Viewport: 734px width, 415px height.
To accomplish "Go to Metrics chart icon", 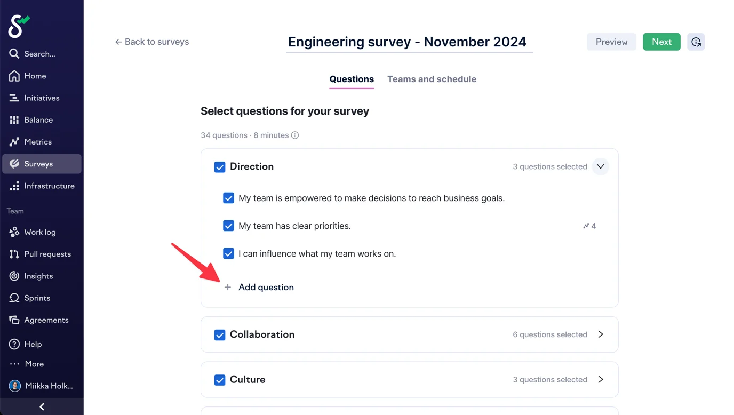I will click(14, 142).
